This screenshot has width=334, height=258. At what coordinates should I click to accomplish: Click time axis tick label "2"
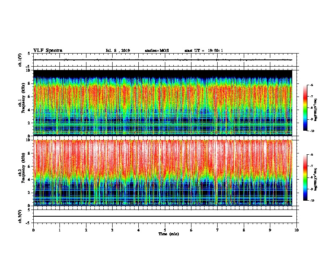pyautogui.click(x=86, y=230)
